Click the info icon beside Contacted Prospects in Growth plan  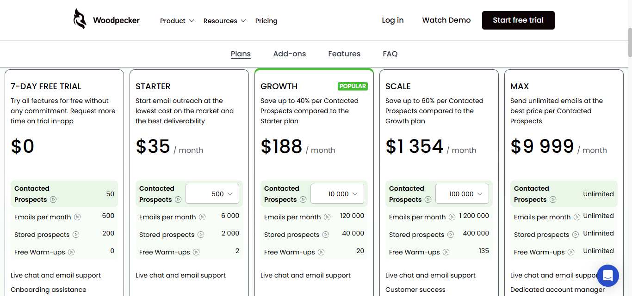coord(303,199)
